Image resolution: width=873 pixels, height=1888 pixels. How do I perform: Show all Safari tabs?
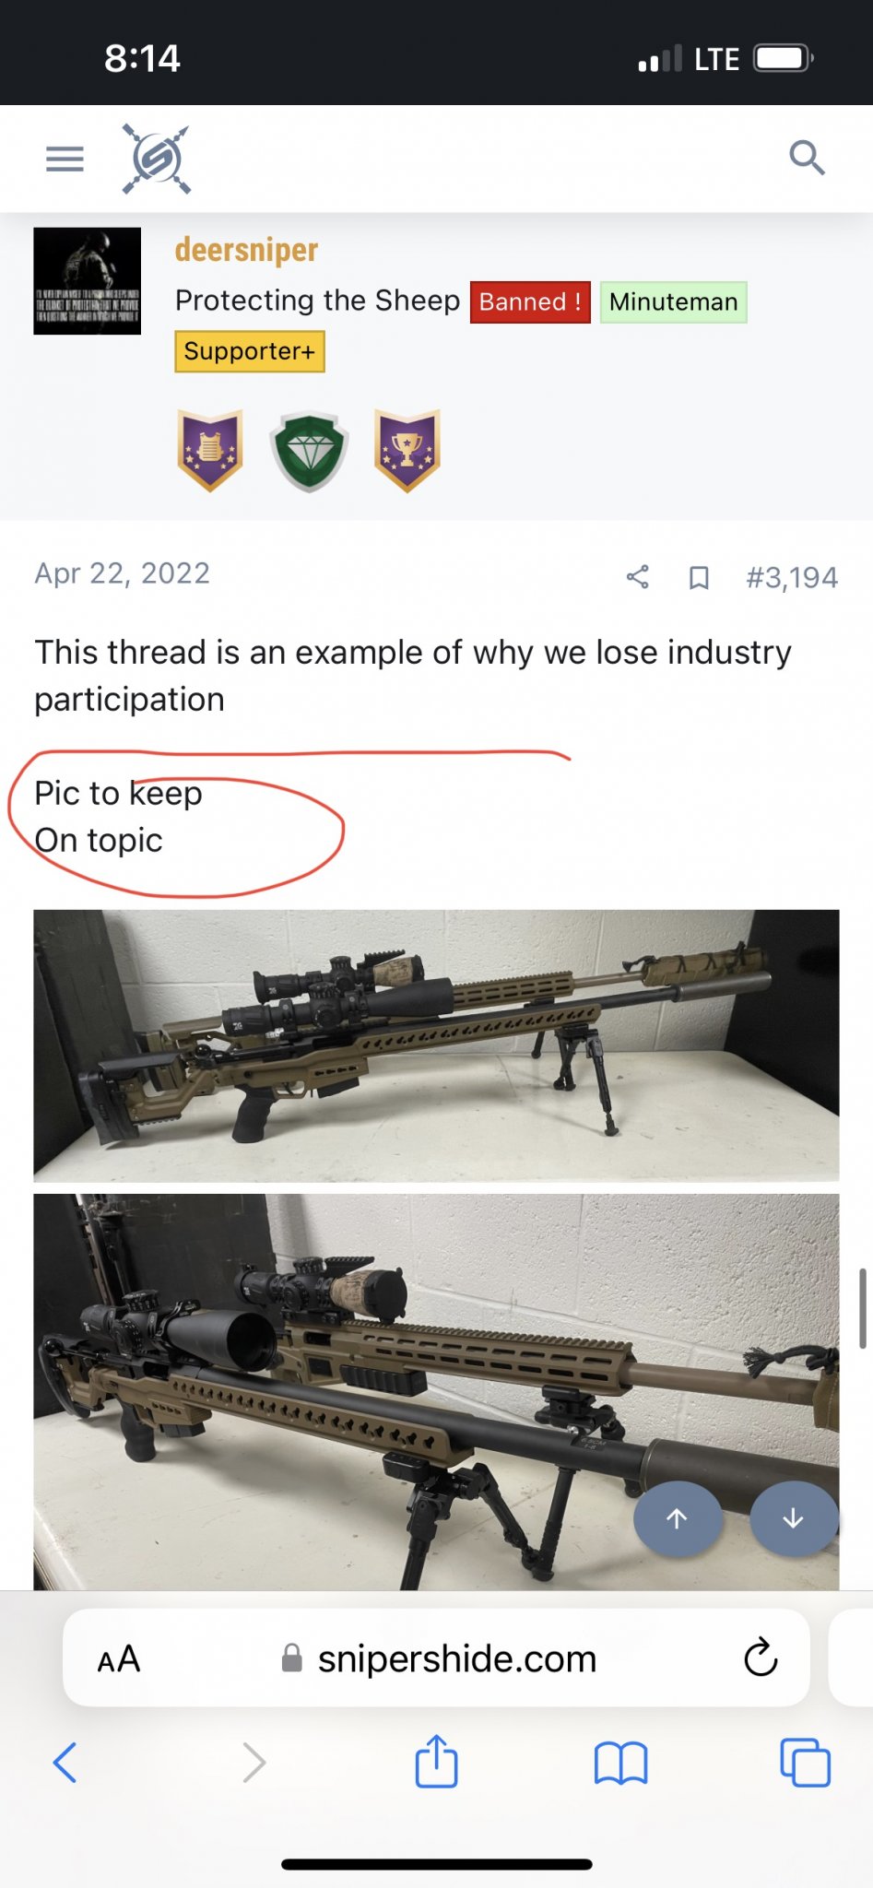[805, 1763]
